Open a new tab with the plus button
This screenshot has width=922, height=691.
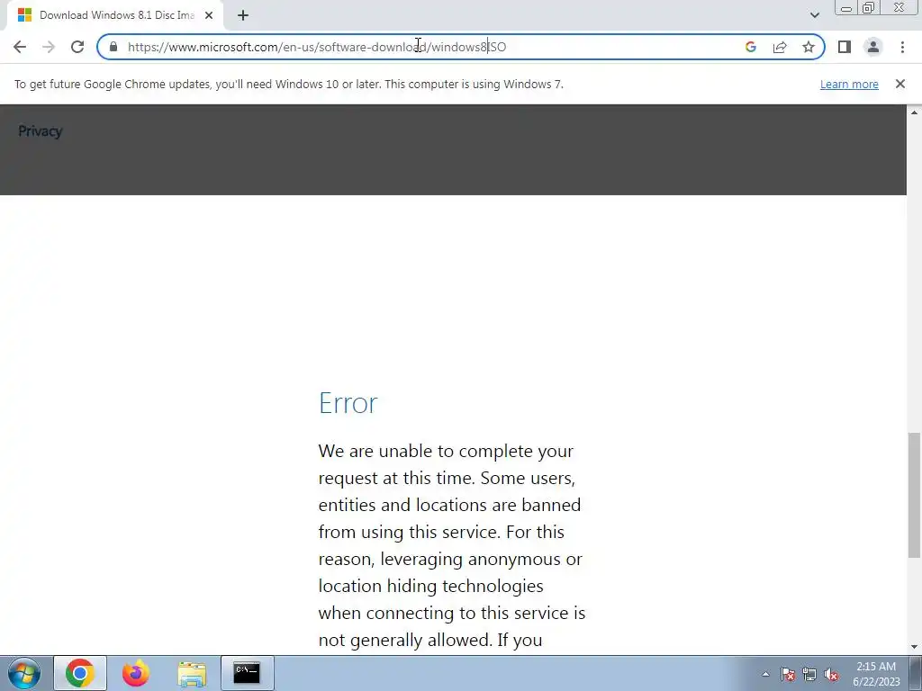coord(243,15)
